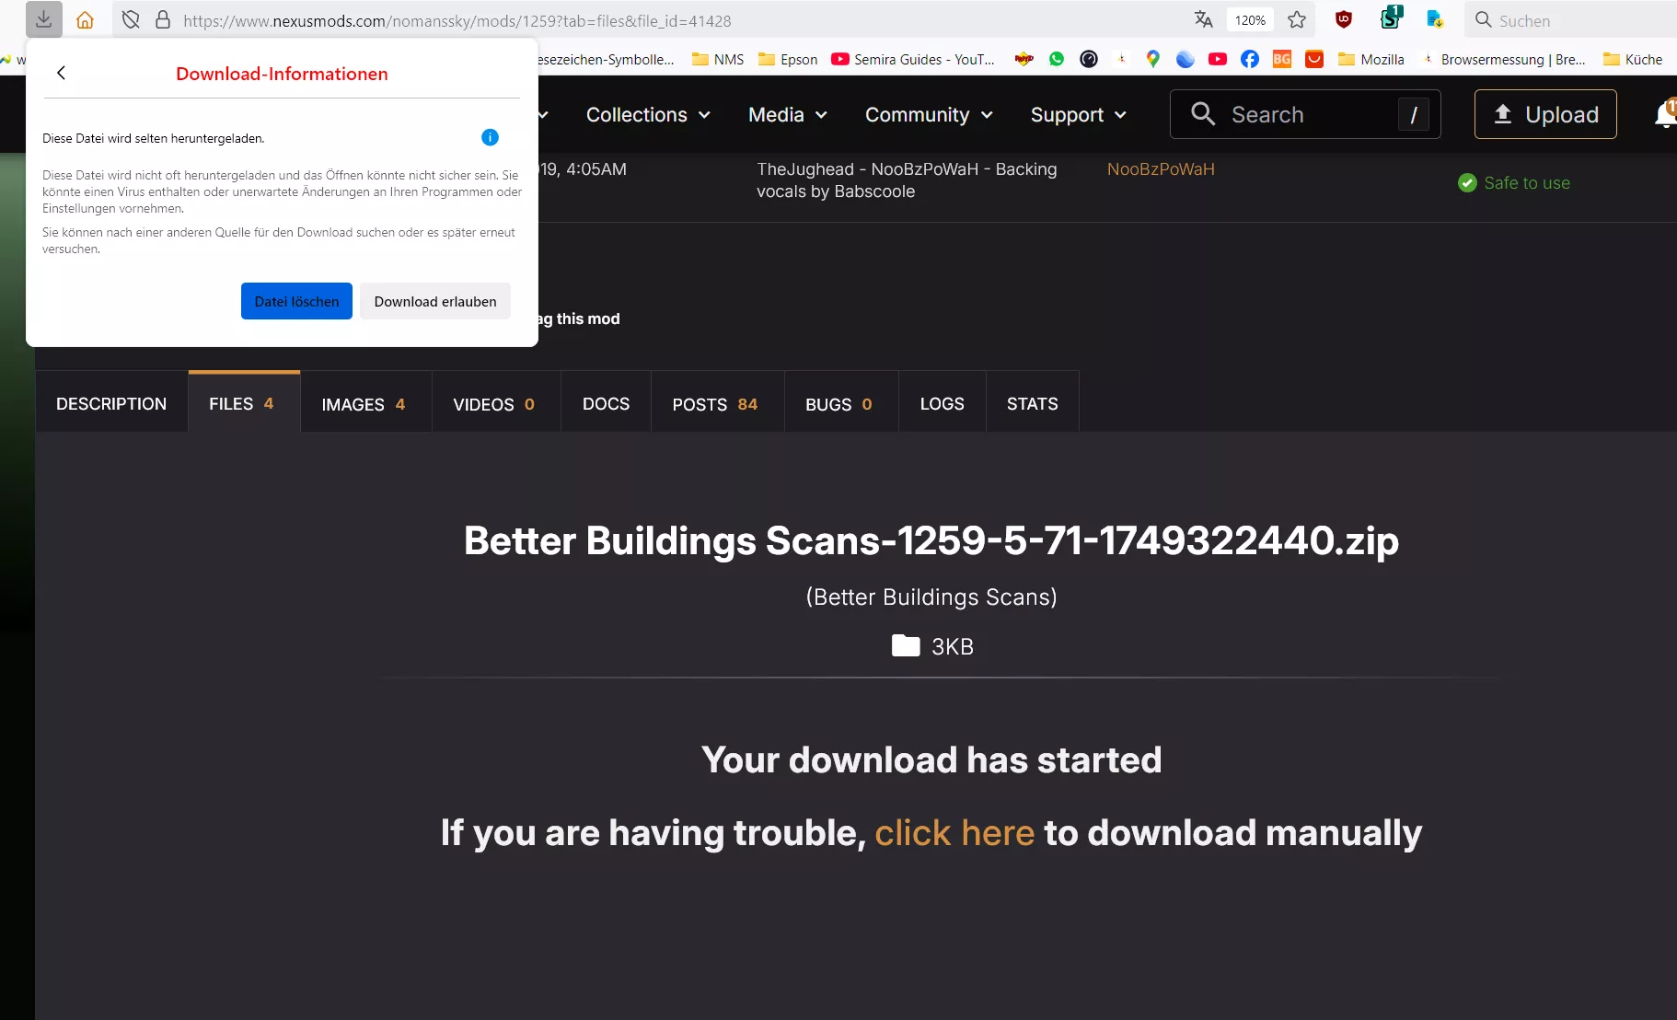Switch to the POSTS tab
This screenshot has height=1020, width=1677.
click(x=716, y=403)
